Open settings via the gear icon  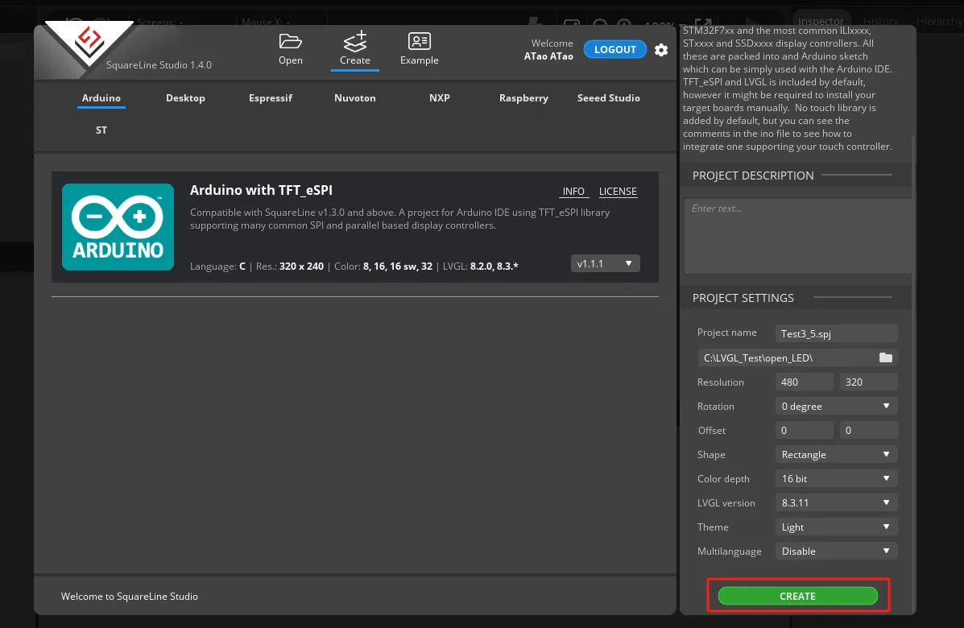pyautogui.click(x=661, y=50)
